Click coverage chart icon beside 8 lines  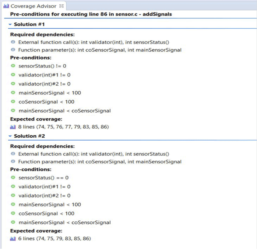coord(13,127)
